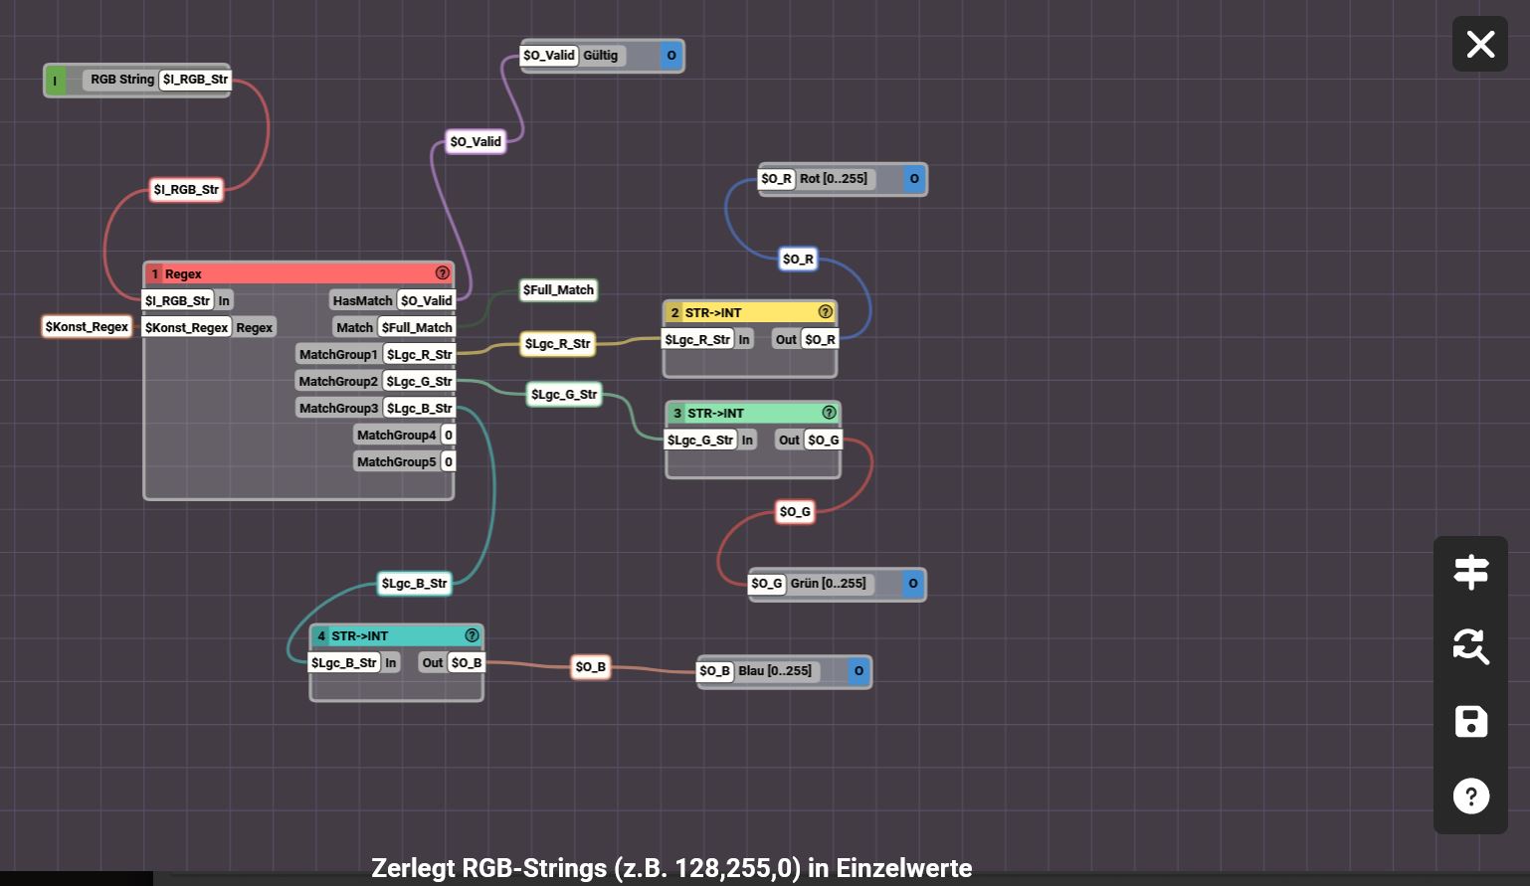1530x886 pixels.
Task: Click the green I marker on RGB String input
Action: pyautogui.click(x=56, y=81)
